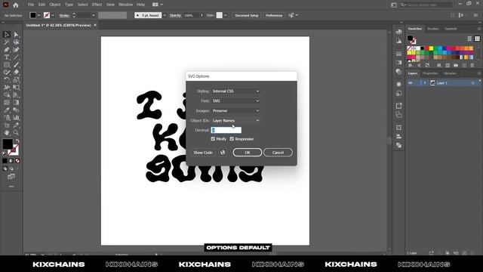Click New Color Group folder icon in Swatches
This screenshot has height=272, width=483.
(x=456, y=66)
